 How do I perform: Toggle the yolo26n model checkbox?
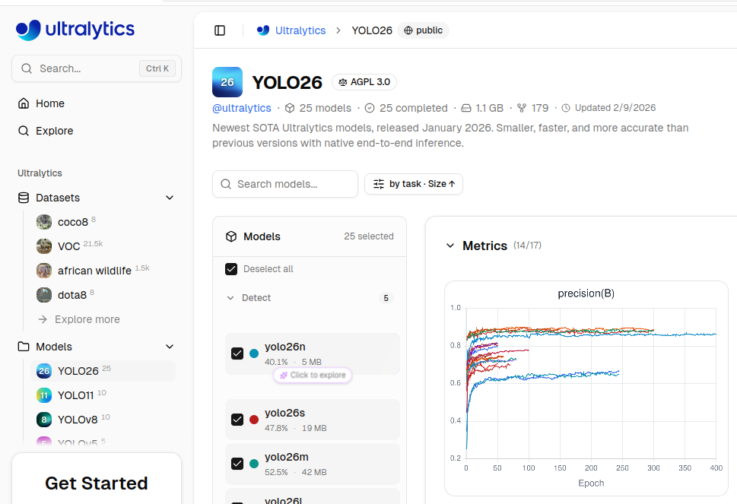point(237,353)
